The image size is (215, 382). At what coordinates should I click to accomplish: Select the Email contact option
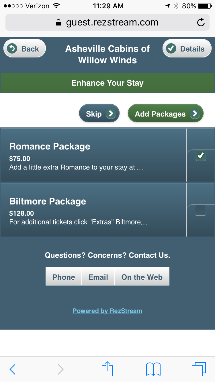tap(98, 277)
